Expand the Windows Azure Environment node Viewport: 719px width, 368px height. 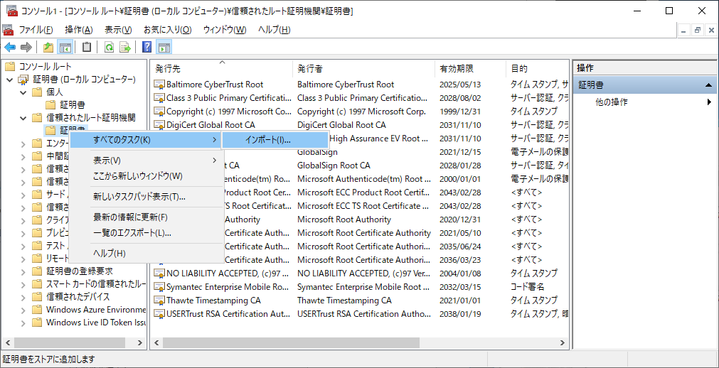(x=23, y=310)
